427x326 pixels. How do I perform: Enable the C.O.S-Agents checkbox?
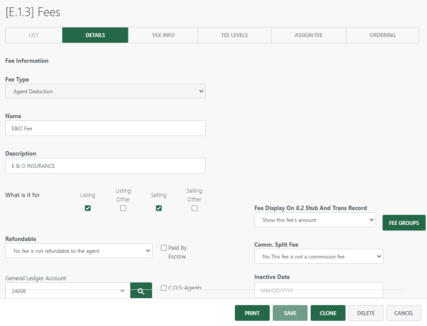pos(163,288)
